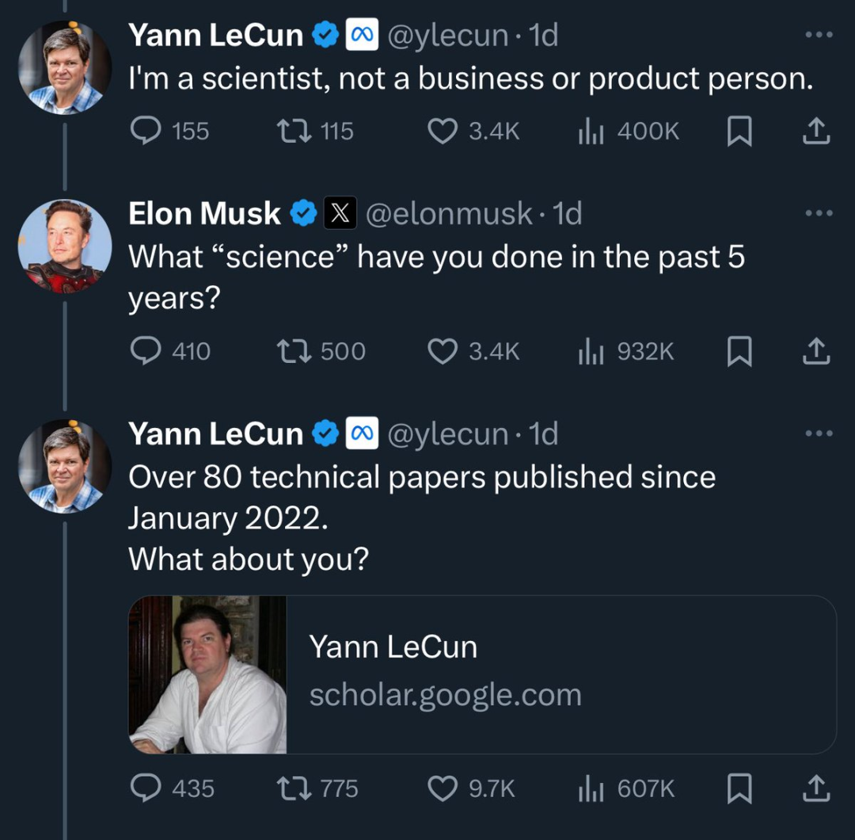Share Elon Musk's tweet
The width and height of the screenshot is (855, 840).
click(816, 351)
